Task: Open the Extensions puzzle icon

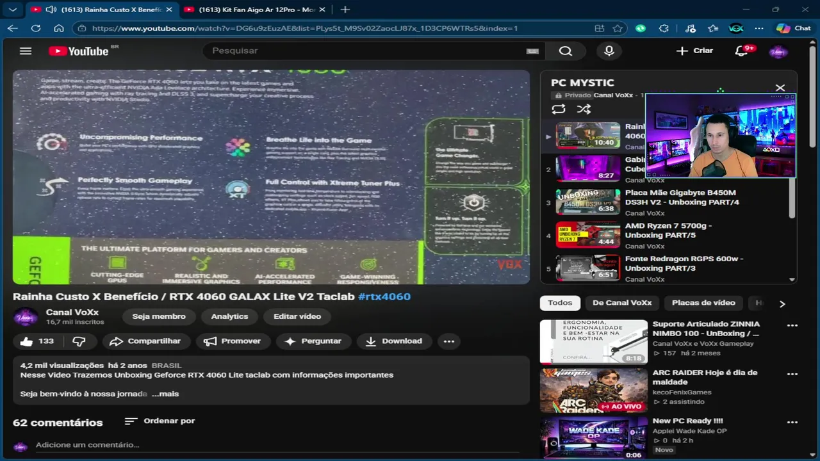Action: point(664,28)
